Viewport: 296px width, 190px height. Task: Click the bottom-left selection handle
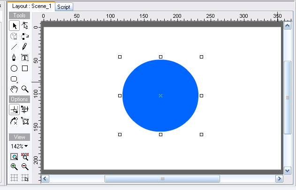tap(120, 134)
